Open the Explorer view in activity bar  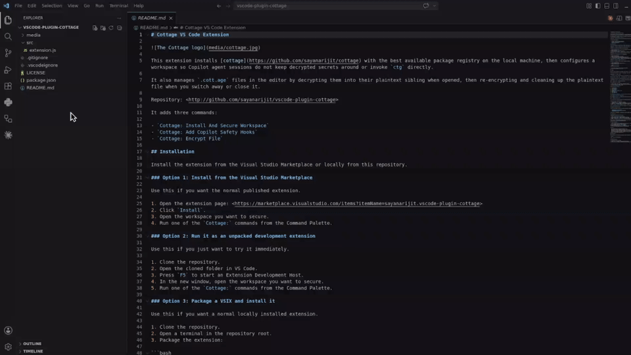pos(8,20)
